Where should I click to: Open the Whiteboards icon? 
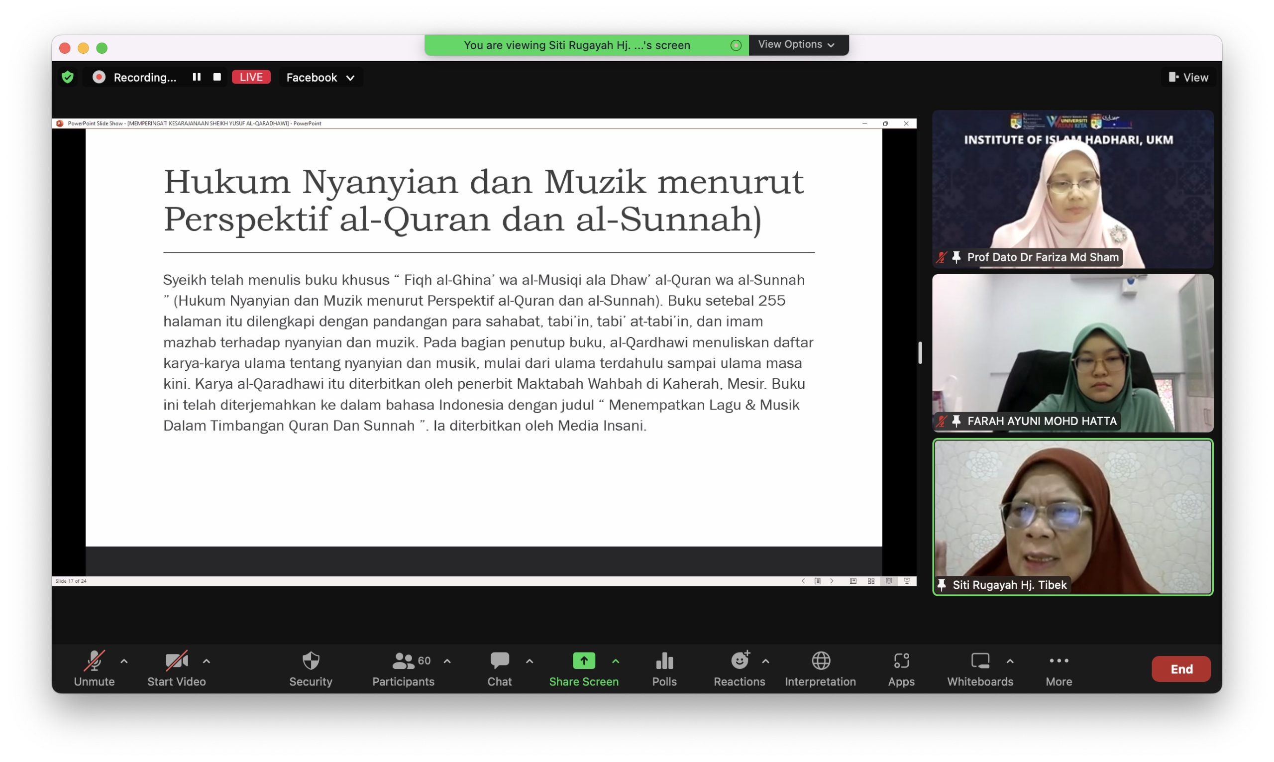coord(979,661)
